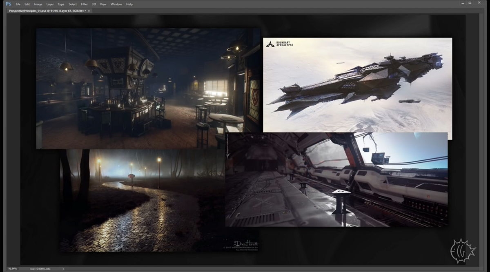This screenshot has width=490, height=272.
Task: Open the 3D menu
Action: pyautogui.click(x=94, y=4)
